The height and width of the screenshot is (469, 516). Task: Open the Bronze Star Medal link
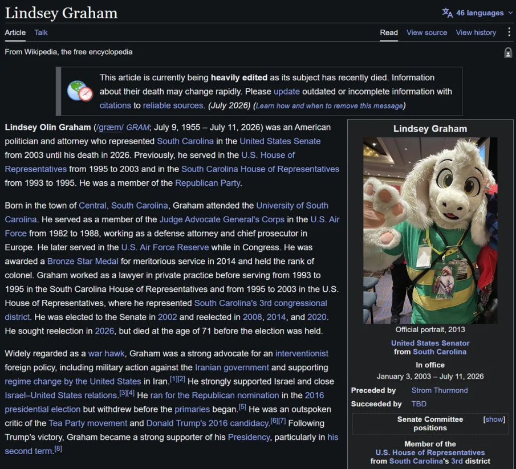click(83, 261)
